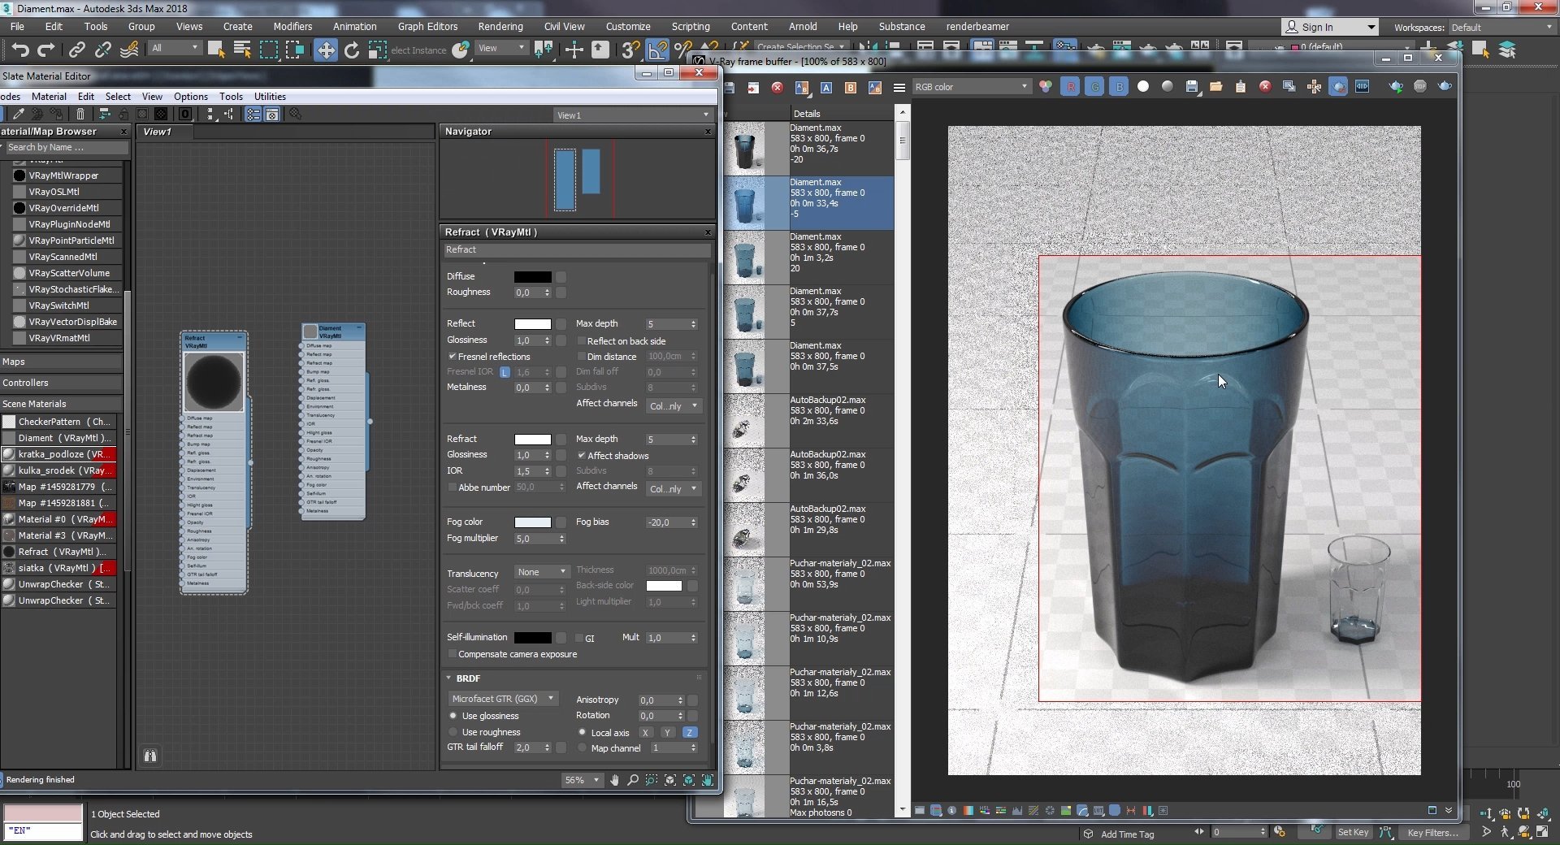Image resolution: width=1560 pixels, height=845 pixels.
Task: Click the pan hand tool in Slate editor
Action: pyautogui.click(x=614, y=780)
